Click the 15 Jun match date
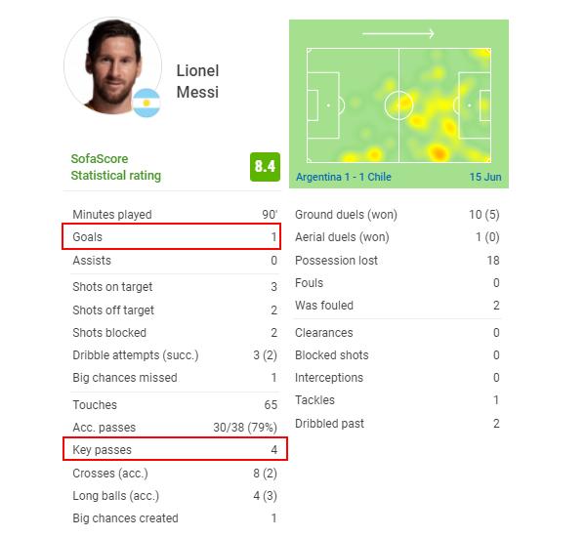The height and width of the screenshot is (537, 586). (x=484, y=177)
